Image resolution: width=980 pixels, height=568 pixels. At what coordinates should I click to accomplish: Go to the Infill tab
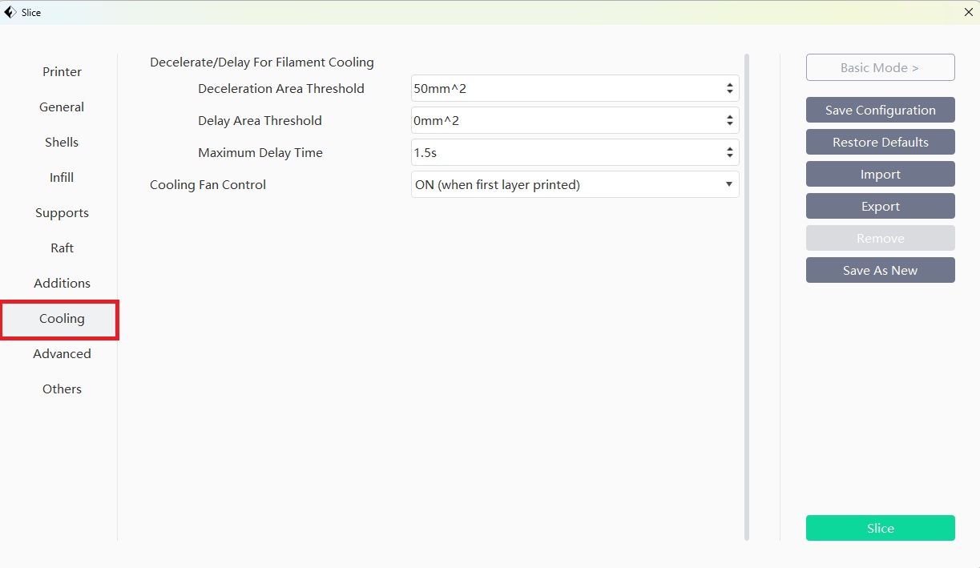point(62,178)
